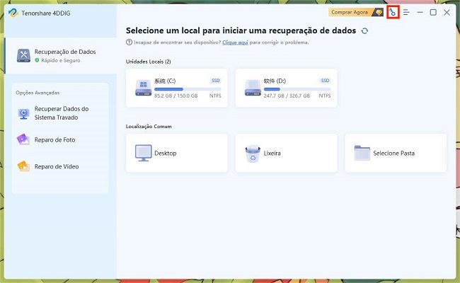Click NTFS label on D: drive

point(324,96)
